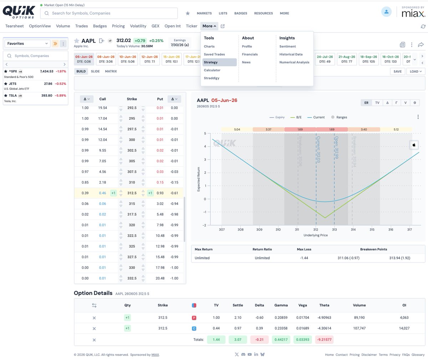
Task: Click the share arrow icon
Action: point(421,45)
